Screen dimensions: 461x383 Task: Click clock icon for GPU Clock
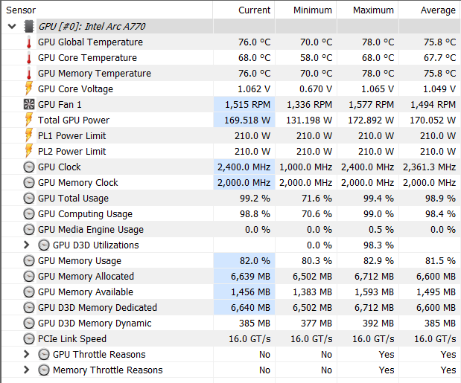(29, 167)
